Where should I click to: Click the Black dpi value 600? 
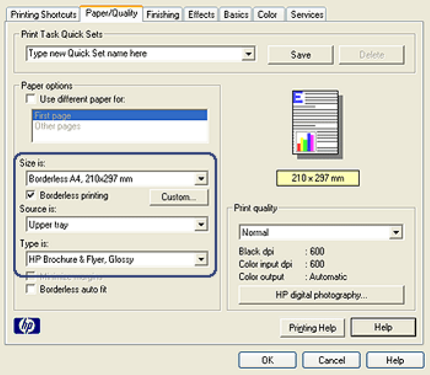(317, 251)
